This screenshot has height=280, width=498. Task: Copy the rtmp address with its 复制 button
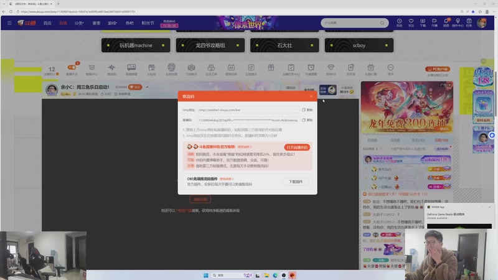coord(307,110)
